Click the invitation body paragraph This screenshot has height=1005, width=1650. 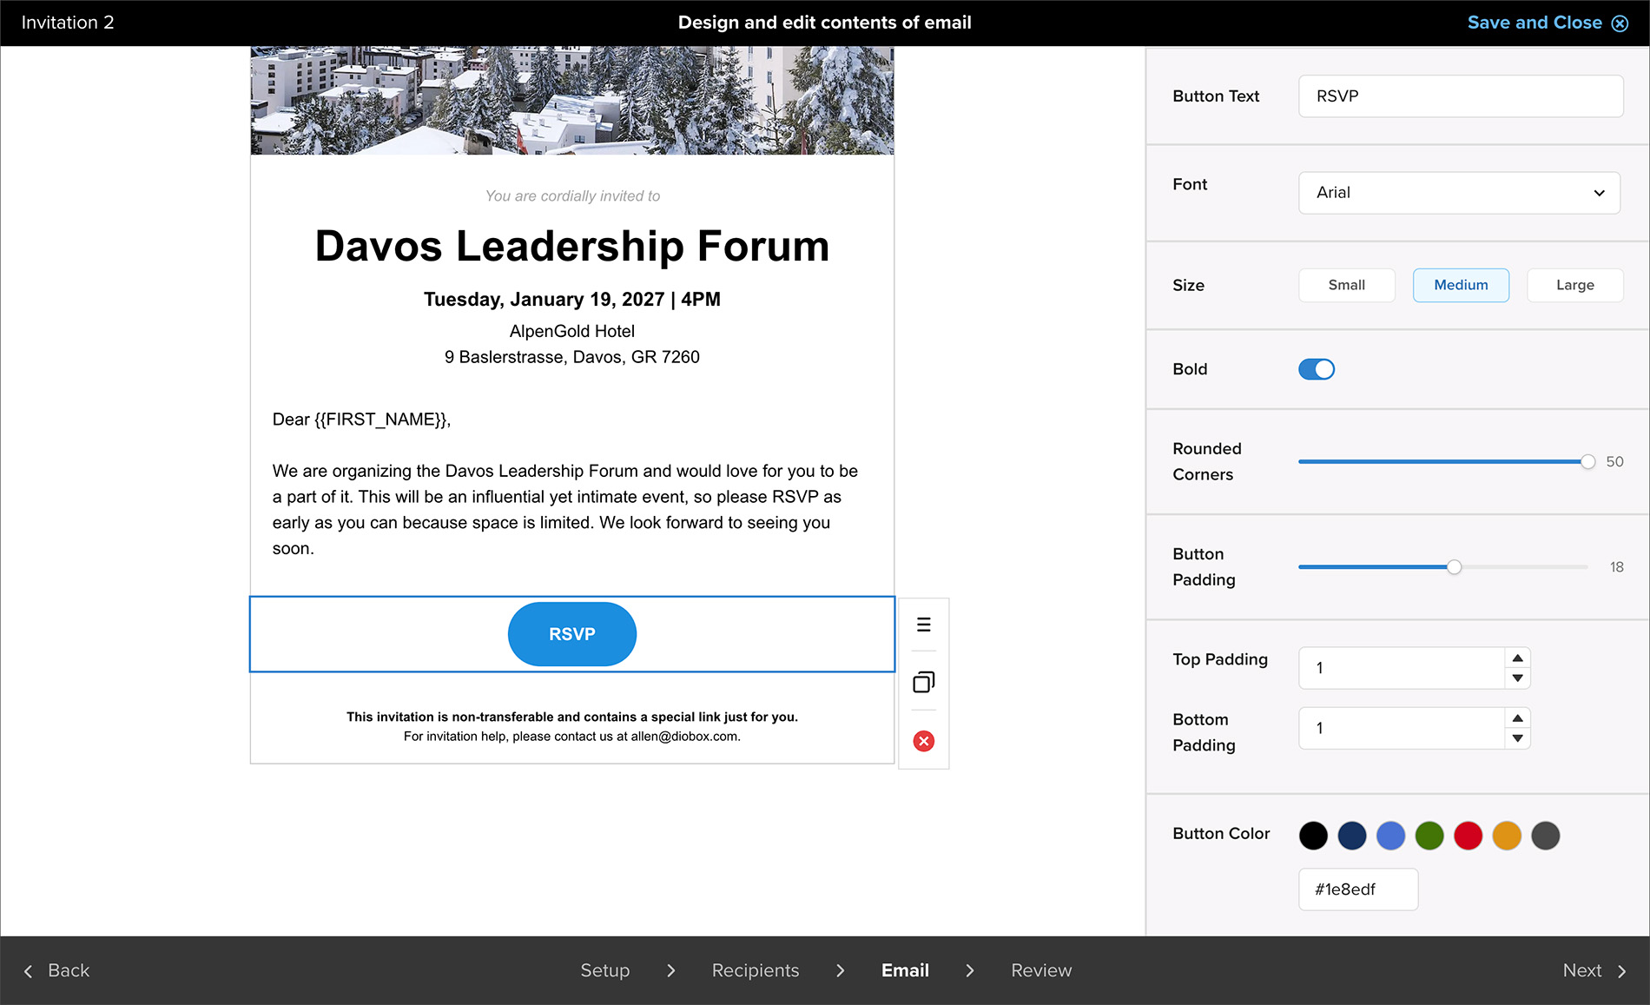pos(565,510)
